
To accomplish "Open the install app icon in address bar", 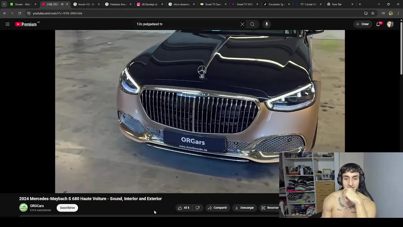I will [x=366, y=13].
